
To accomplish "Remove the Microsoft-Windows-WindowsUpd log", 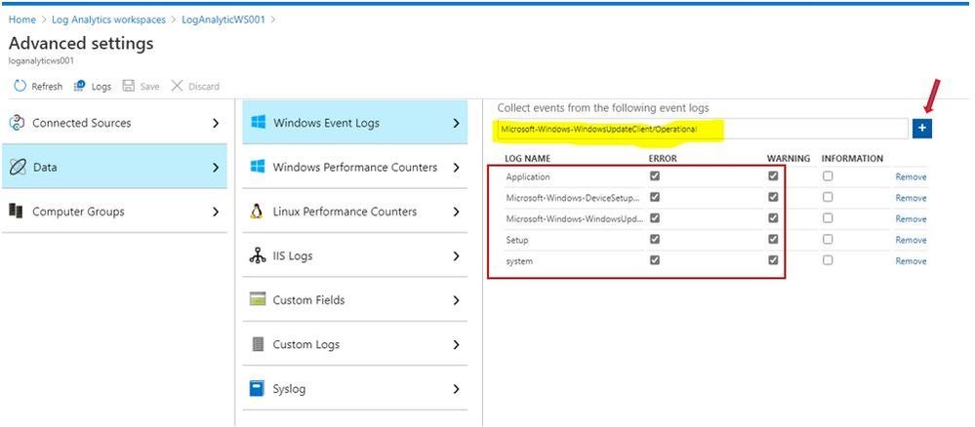I will point(911,218).
